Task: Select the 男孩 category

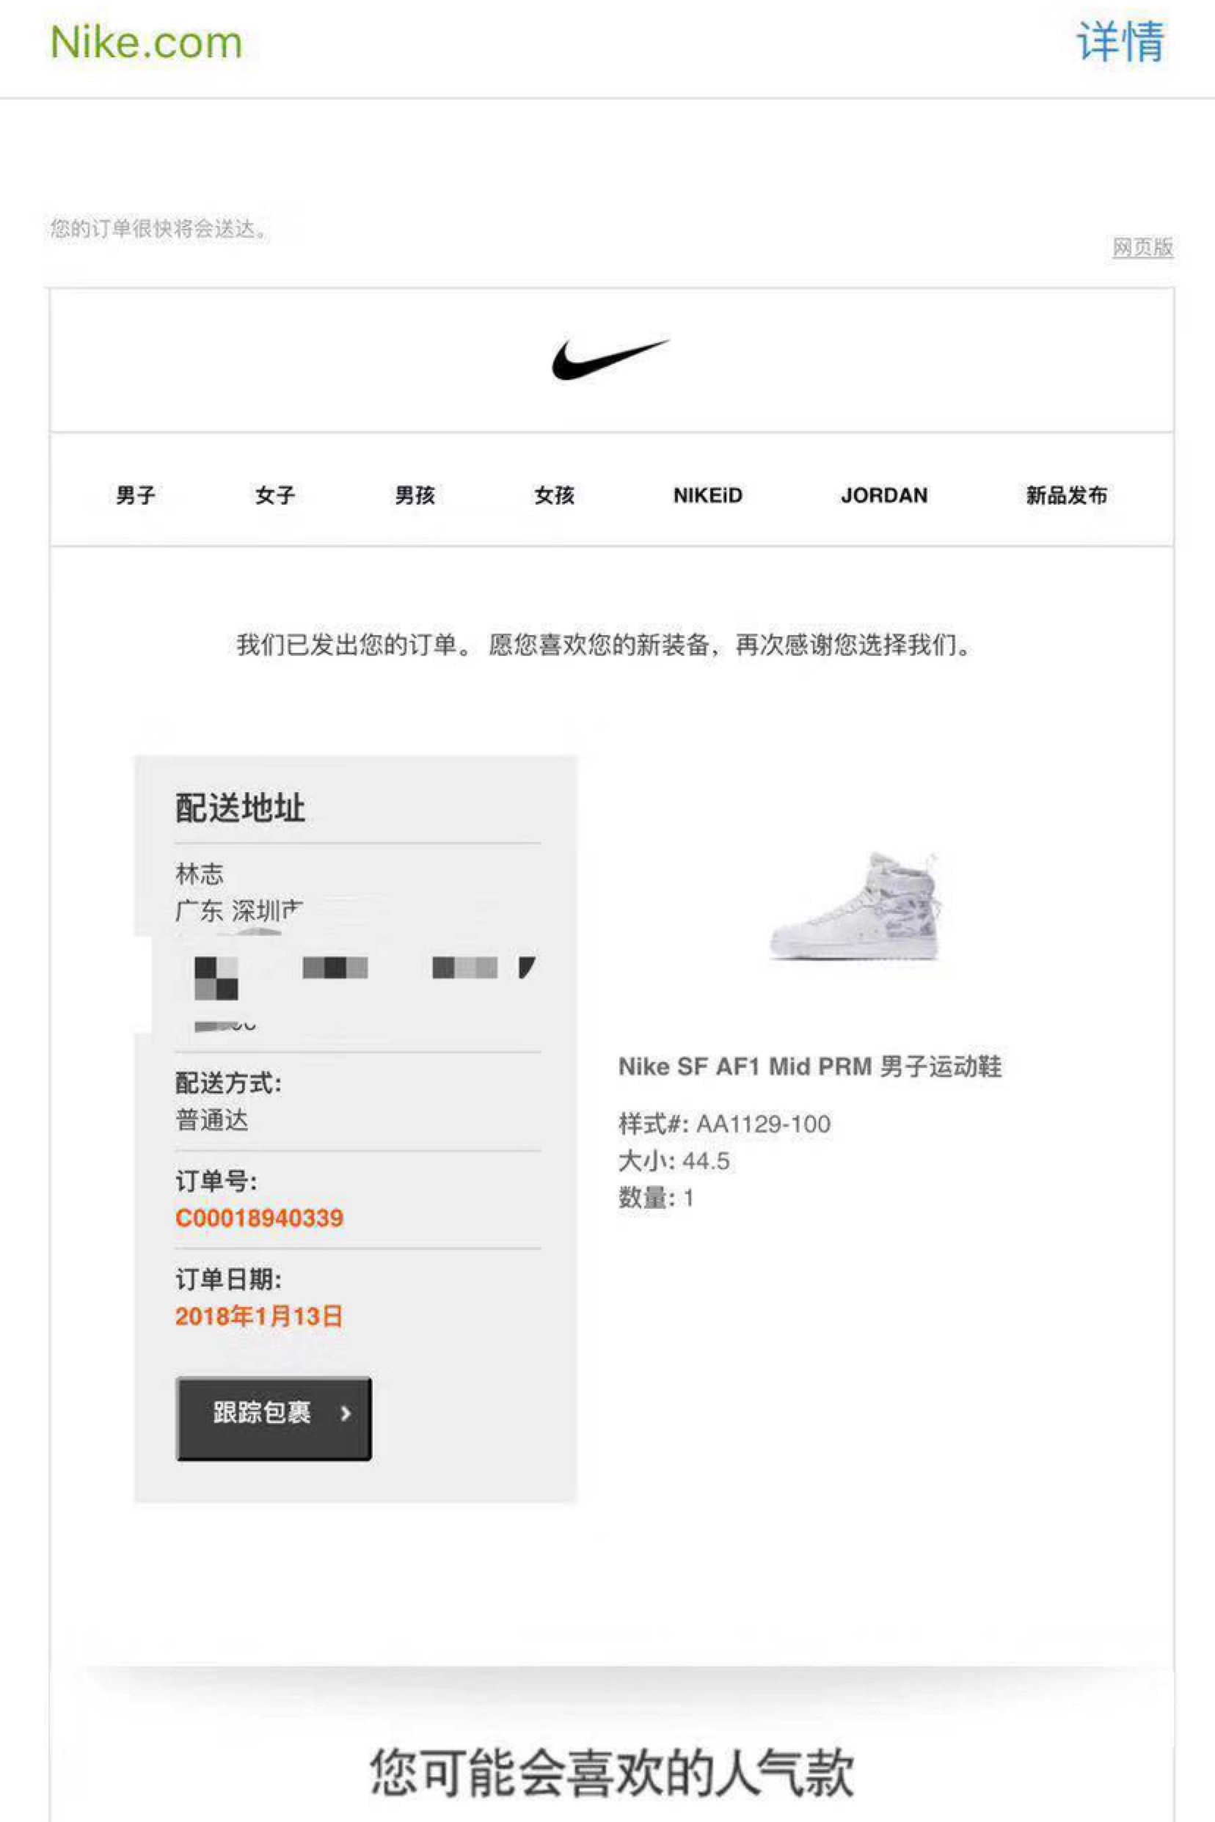Action: [415, 495]
